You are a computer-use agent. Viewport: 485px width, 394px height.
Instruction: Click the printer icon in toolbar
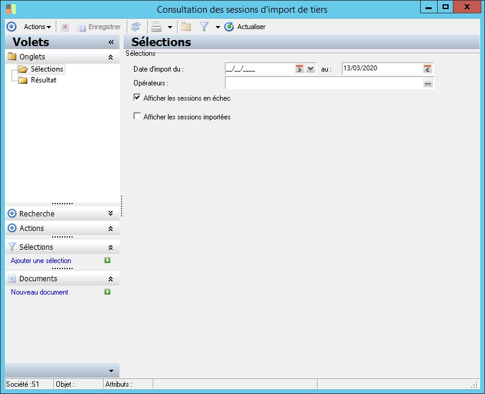tap(156, 27)
